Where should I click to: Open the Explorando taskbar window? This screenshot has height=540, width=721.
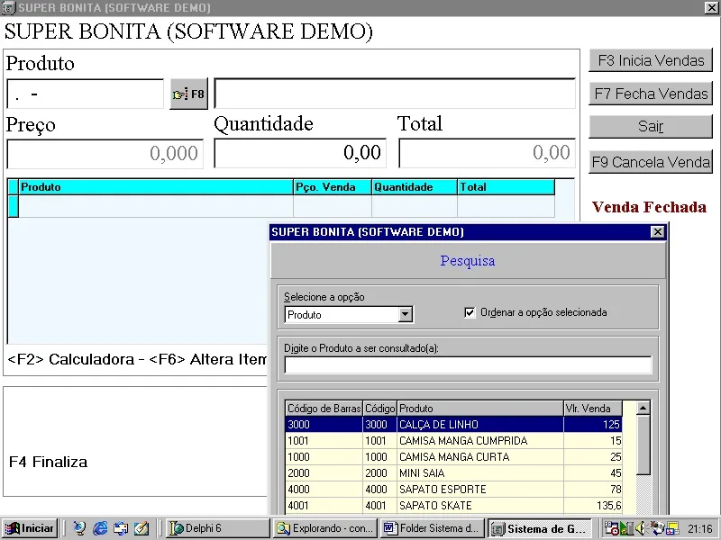coord(325,528)
